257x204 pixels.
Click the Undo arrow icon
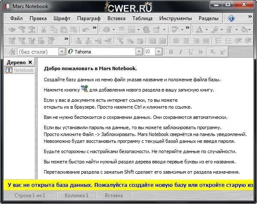click(x=86, y=30)
